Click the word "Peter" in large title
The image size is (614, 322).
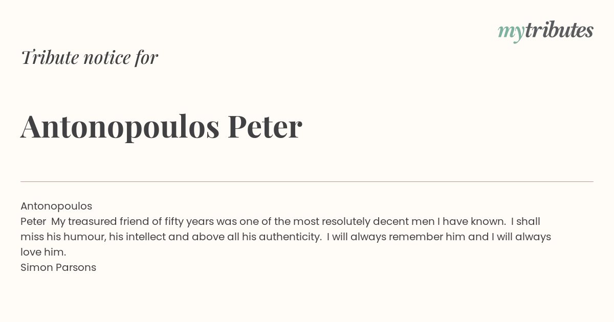click(x=265, y=126)
